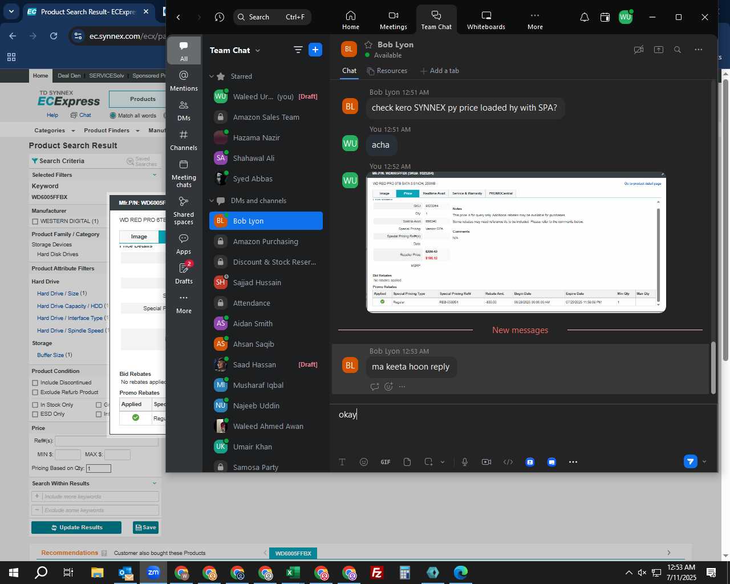
Task: Start new chat with plus button
Action: (315, 50)
